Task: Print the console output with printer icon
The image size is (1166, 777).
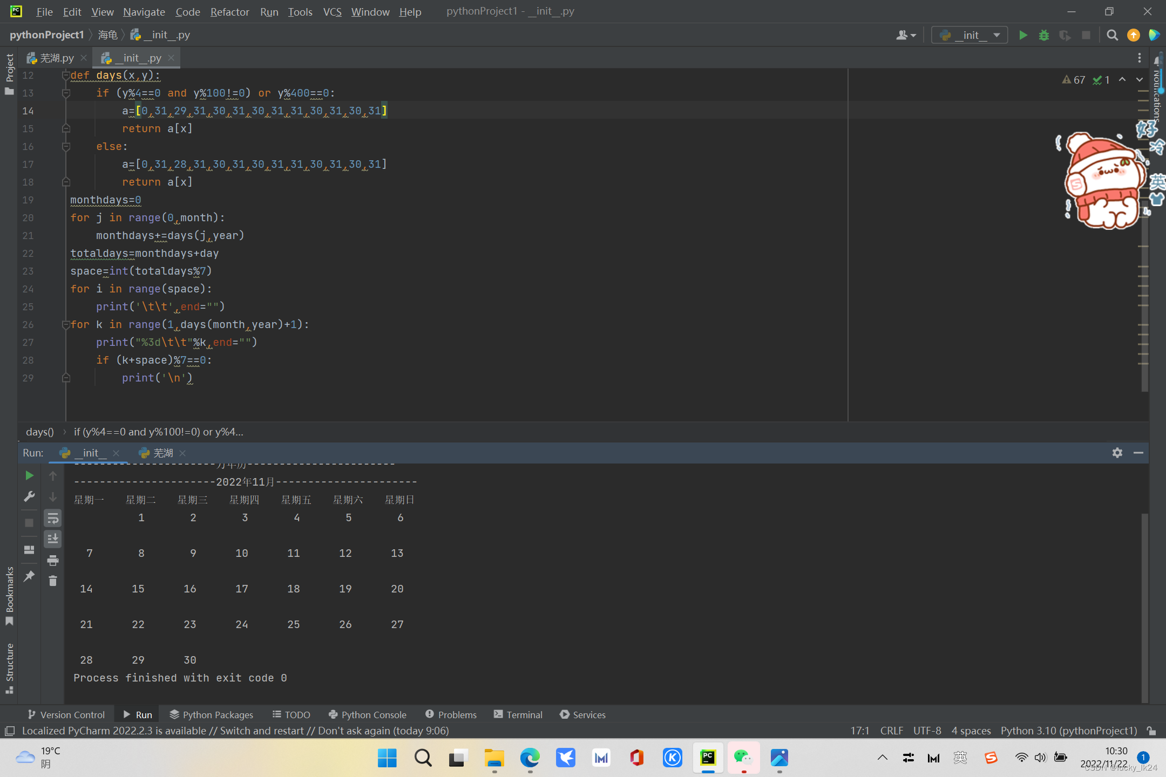Action: 53,561
